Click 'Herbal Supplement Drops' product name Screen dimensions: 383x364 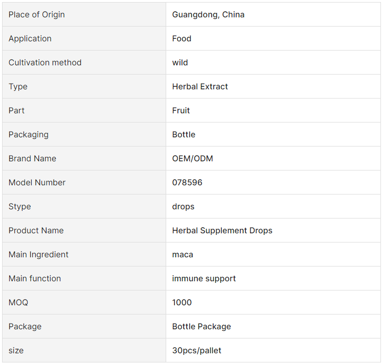[222, 230]
